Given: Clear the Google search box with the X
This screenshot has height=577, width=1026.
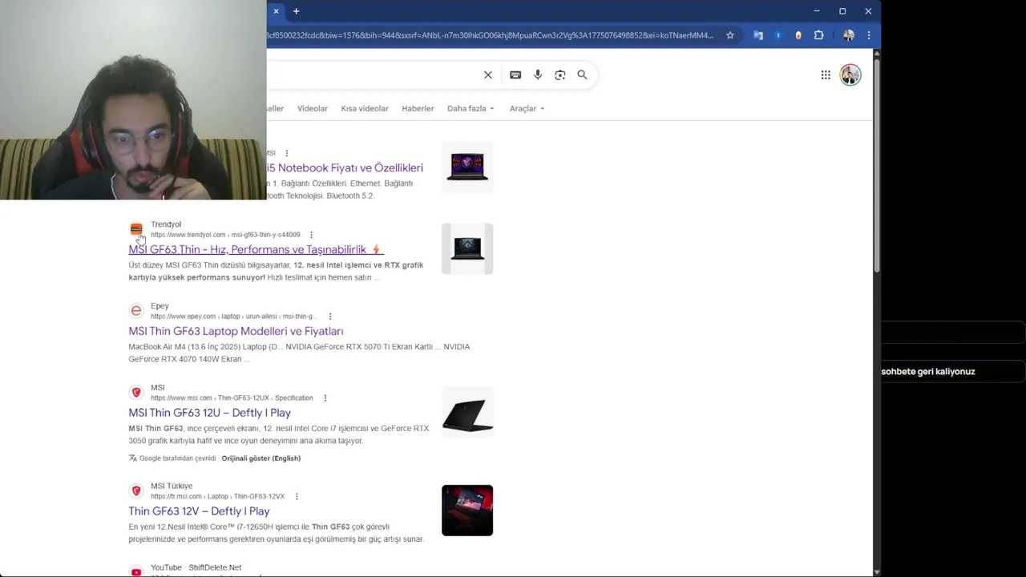Looking at the screenshot, I should (x=487, y=75).
